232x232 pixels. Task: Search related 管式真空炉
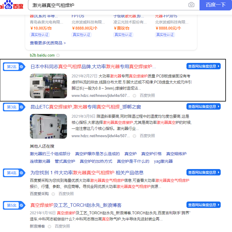point(65,162)
